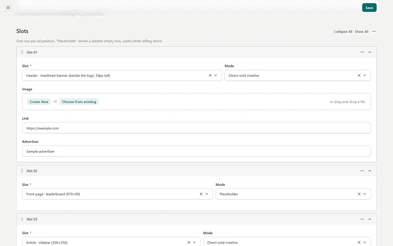Focus the Advertiser field
Viewport: 393px width, 246px height.
(196, 151)
